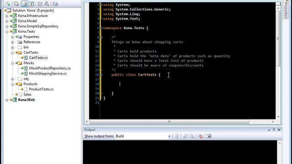Select the Kona.Infrastructure project

(x=33, y=15)
